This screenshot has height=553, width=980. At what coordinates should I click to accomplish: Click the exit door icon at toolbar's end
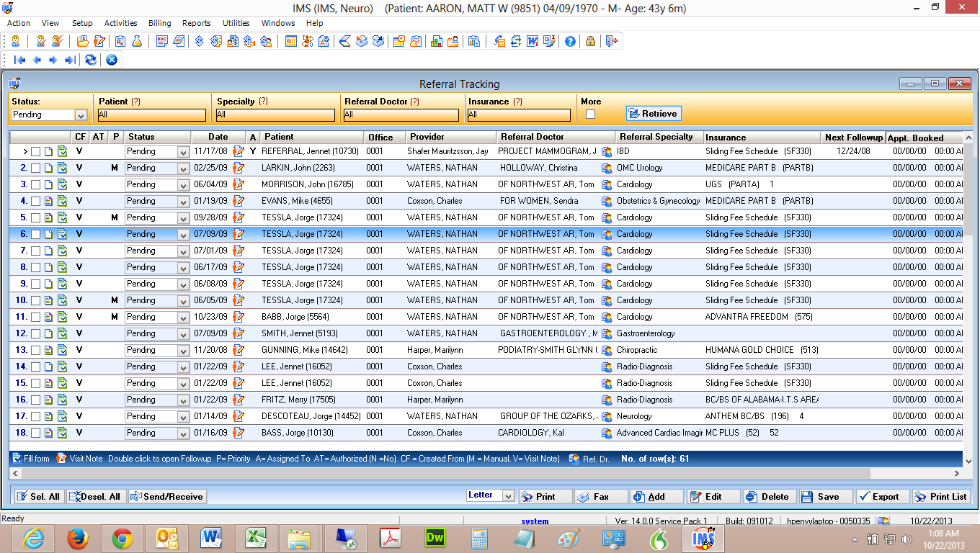click(x=611, y=41)
